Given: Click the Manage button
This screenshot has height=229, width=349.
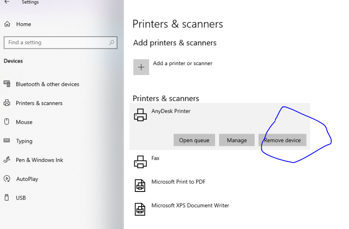Looking at the screenshot, I should [x=237, y=140].
